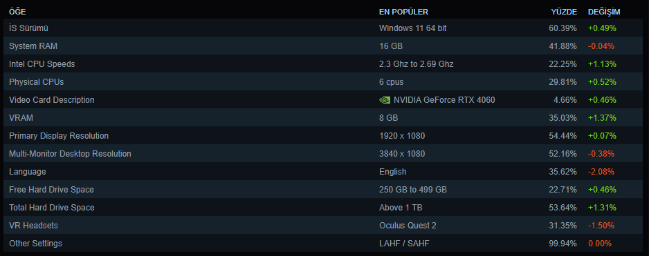The height and width of the screenshot is (256, 649).
Task: Open Total Hard Drive Space details
Action: pos(324,207)
